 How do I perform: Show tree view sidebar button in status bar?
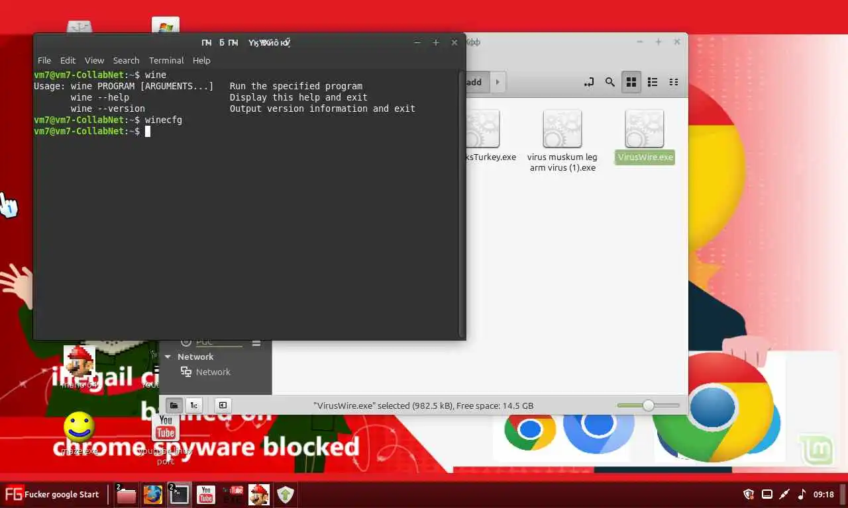coord(193,405)
